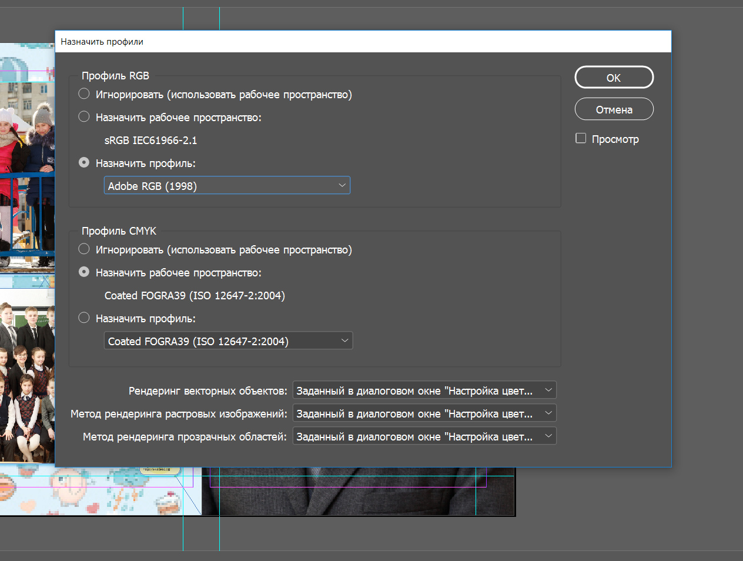Open Рендеринг векторных объектов dropdown
This screenshot has height=561, width=743.
(x=424, y=390)
